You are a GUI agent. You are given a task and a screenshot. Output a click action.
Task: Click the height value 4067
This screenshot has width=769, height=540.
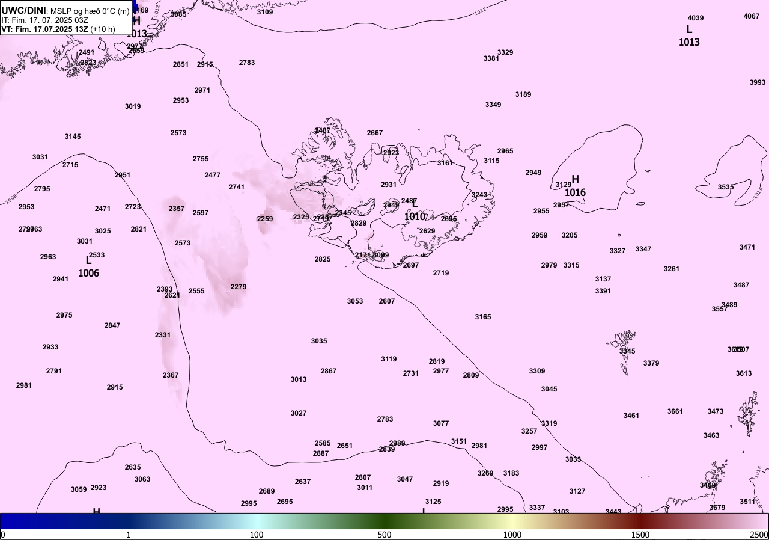[752, 16]
